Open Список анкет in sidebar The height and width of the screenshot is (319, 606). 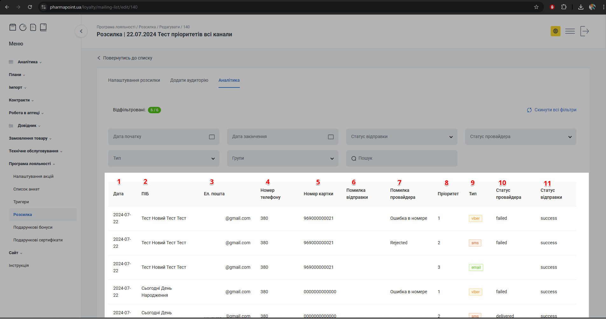26,189
